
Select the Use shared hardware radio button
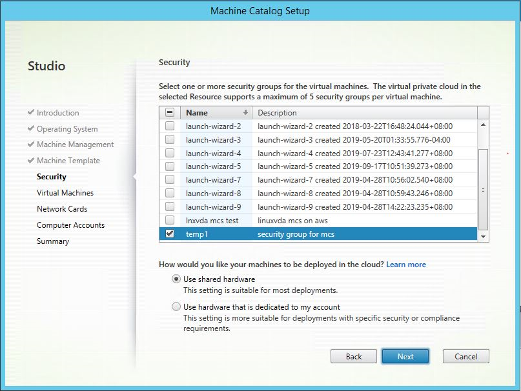(176, 279)
